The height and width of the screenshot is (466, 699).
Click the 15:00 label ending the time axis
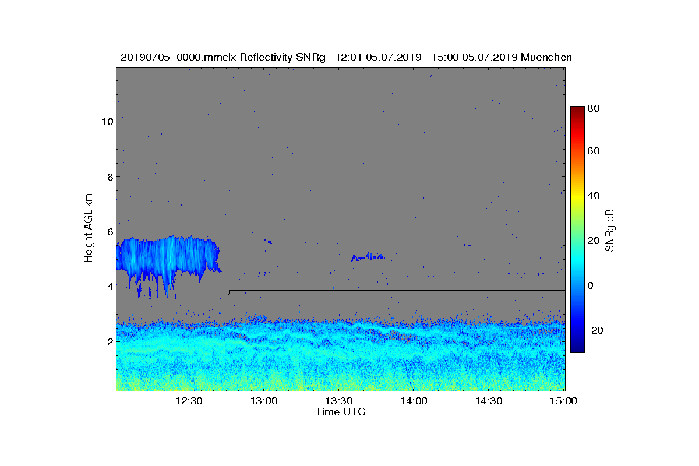564,401
